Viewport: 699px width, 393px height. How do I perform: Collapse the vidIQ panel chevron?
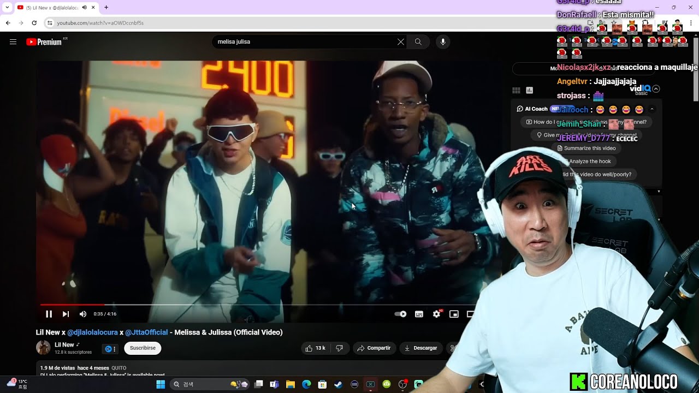[656, 89]
